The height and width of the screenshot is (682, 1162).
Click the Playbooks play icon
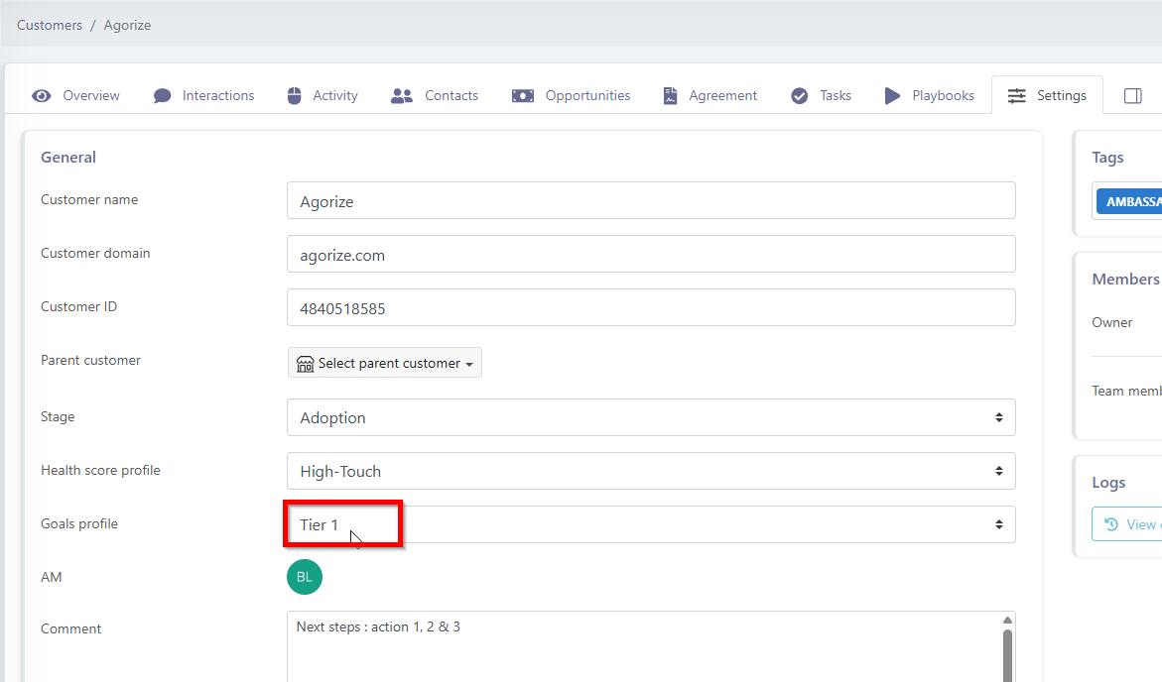point(893,96)
